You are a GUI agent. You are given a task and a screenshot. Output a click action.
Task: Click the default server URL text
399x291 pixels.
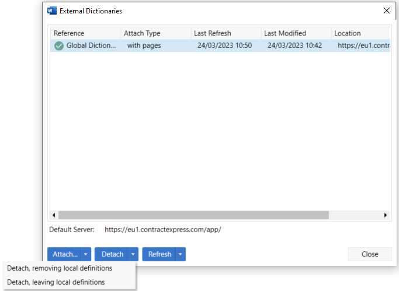point(163,230)
